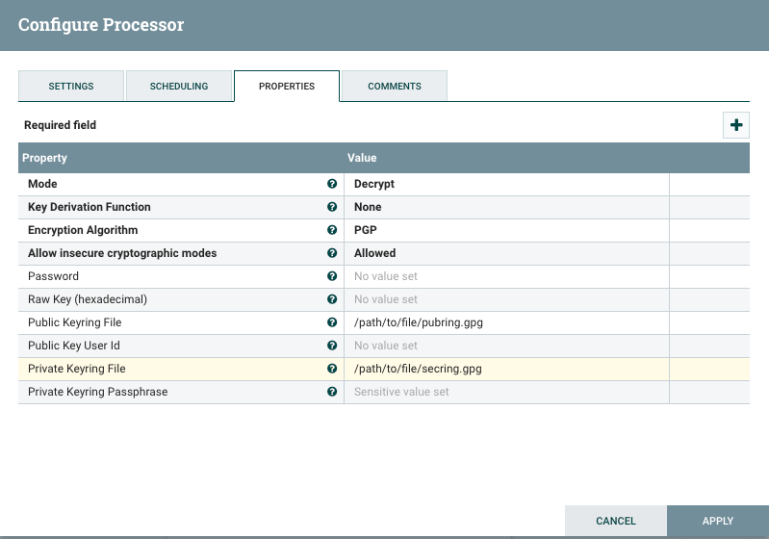Change Key Derivation Function value None
Image resolution: width=769 pixels, height=539 pixels.
click(506, 207)
